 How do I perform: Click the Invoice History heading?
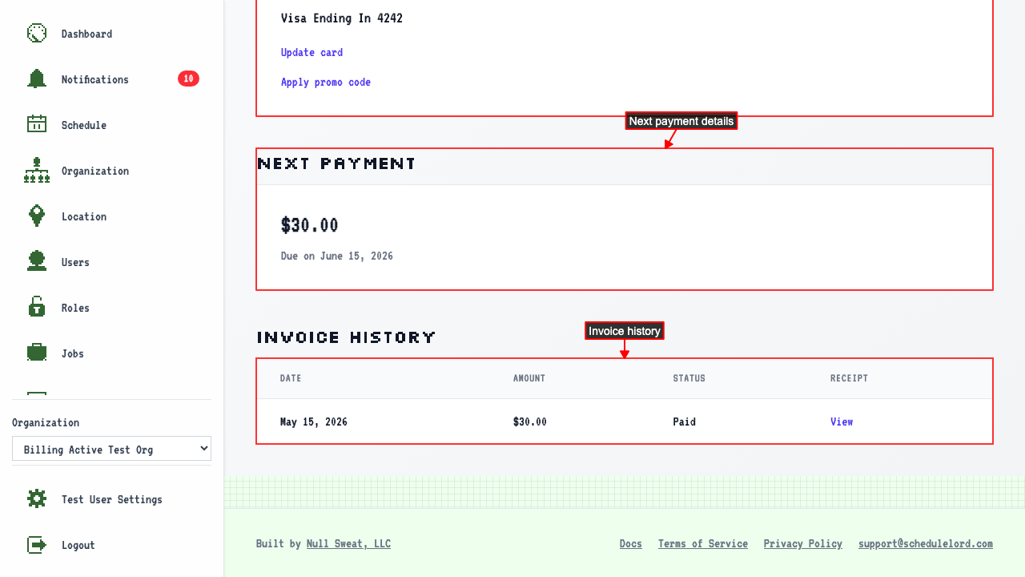coord(346,337)
